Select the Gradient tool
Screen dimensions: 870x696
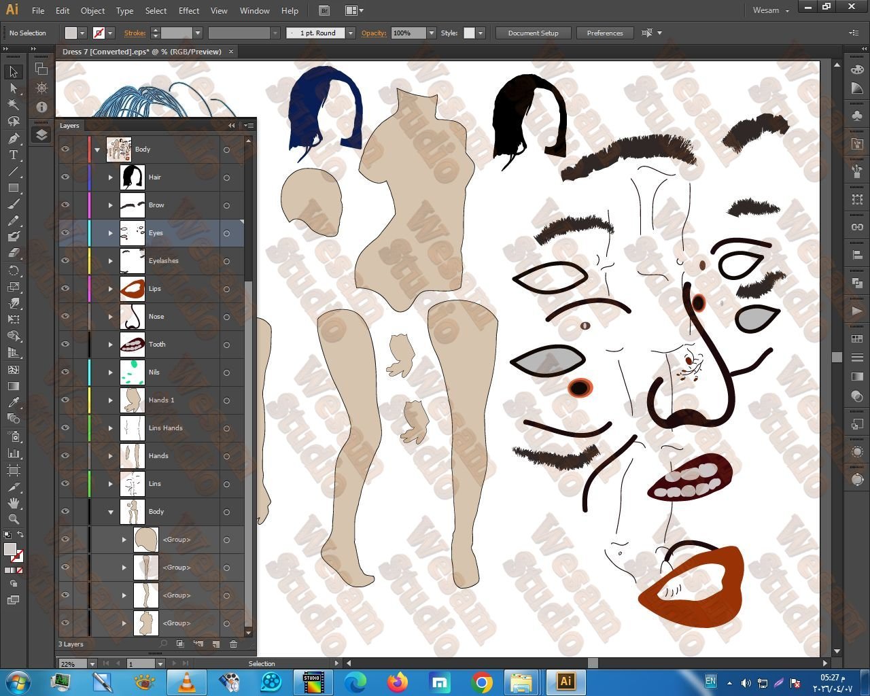[14, 386]
